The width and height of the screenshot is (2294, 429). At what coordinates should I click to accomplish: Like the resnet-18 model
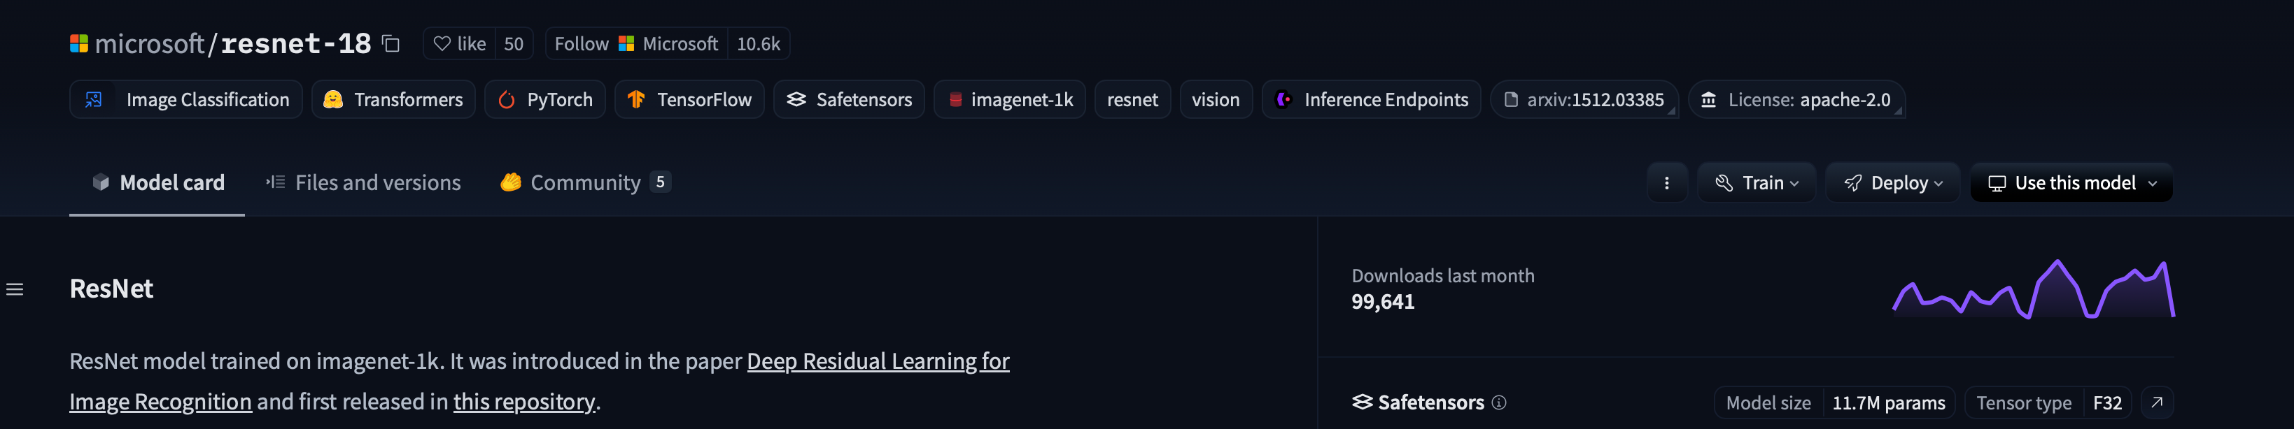click(x=460, y=43)
